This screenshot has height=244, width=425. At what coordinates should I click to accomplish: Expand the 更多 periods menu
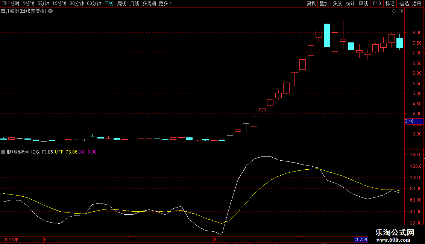(x=165, y=3)
